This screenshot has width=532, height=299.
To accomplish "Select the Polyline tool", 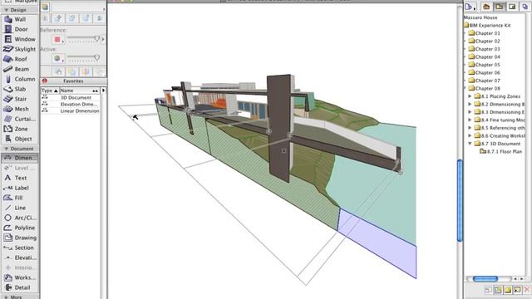I will click(x=20, y=228).
